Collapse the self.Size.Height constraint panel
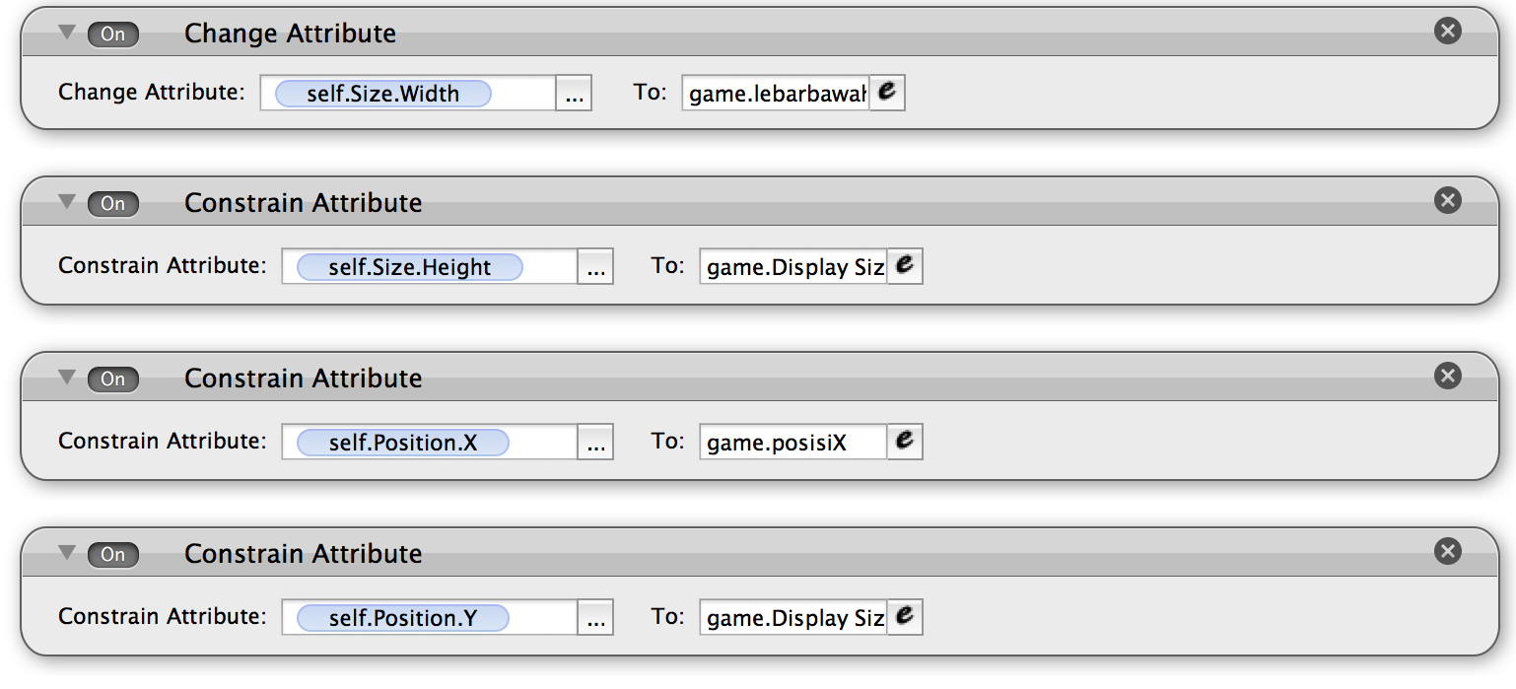This screenshot has width=1516, height=689. pyautogui.click(x=67, y=202)
